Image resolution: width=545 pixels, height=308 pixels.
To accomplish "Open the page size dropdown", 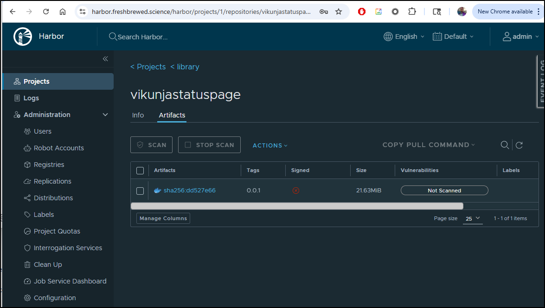I will [x=473, y=218].
